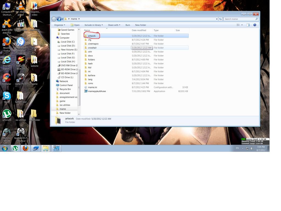281x211 pixels.
Task: Click New folder in the toolbar
Action: coord(140,25)
